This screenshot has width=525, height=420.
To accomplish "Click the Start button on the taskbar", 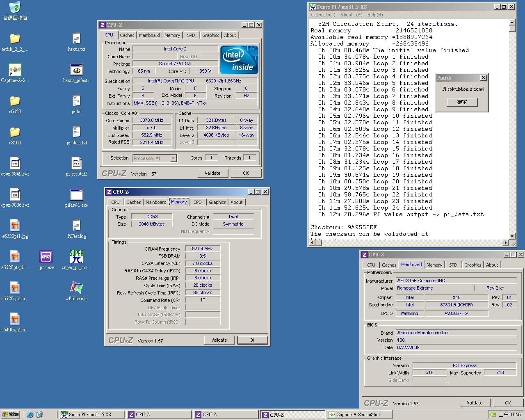I will point(11,415).
